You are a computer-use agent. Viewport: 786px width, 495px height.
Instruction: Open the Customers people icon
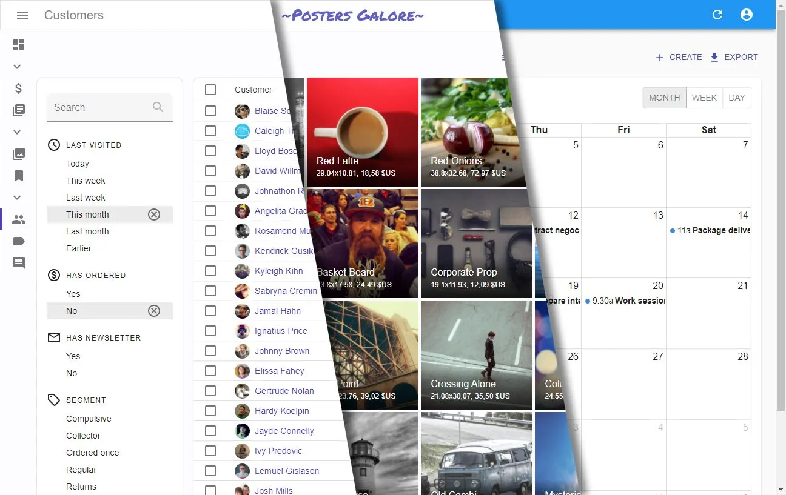click(18, 219)
